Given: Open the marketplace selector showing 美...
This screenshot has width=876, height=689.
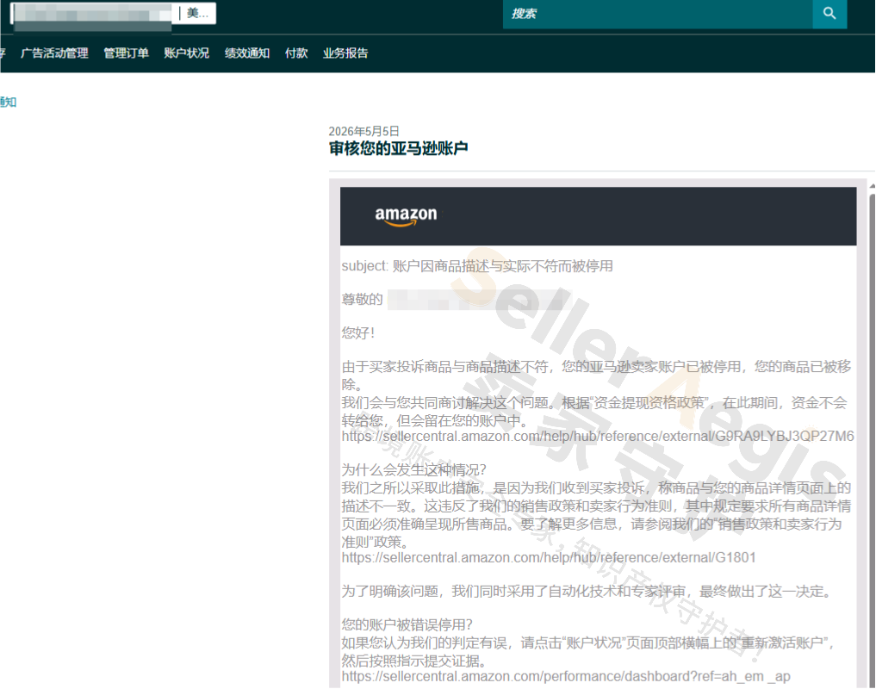Looking at the screenshot, I should point(197,14).
